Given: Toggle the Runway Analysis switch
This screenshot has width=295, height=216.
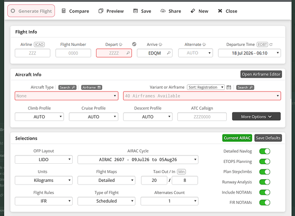Looking at the screenshot, I should pos(265,182).
